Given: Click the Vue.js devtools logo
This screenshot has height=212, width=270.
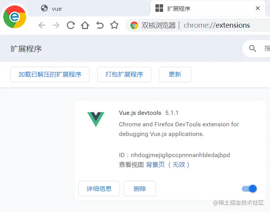Looking at the screenshot, I should (x=96, y=119).
